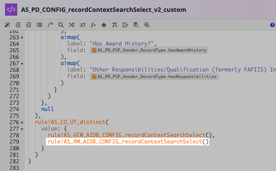This screenshot has height=171, width=276.
Task: Click the hasResponsibilities record field chip
Action: (154, 77)
